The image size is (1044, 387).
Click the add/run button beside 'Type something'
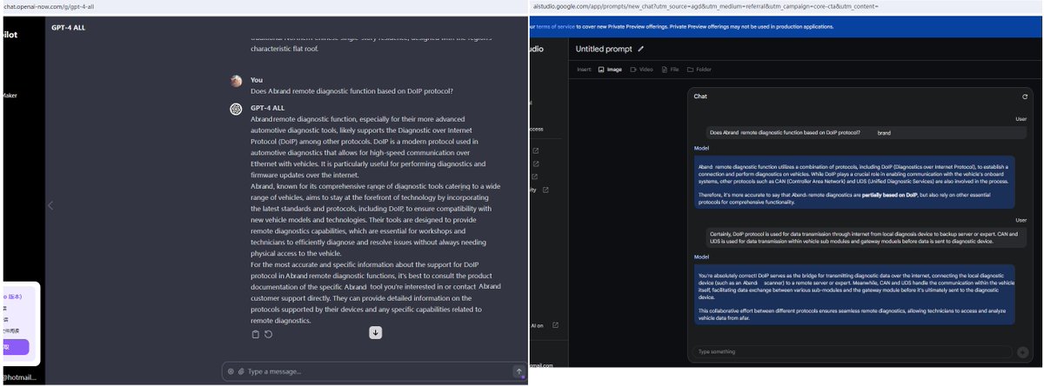(x=1022, y=352)
